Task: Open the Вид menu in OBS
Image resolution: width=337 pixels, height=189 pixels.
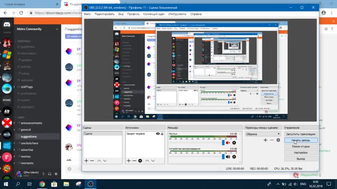Action: point(121,14)
